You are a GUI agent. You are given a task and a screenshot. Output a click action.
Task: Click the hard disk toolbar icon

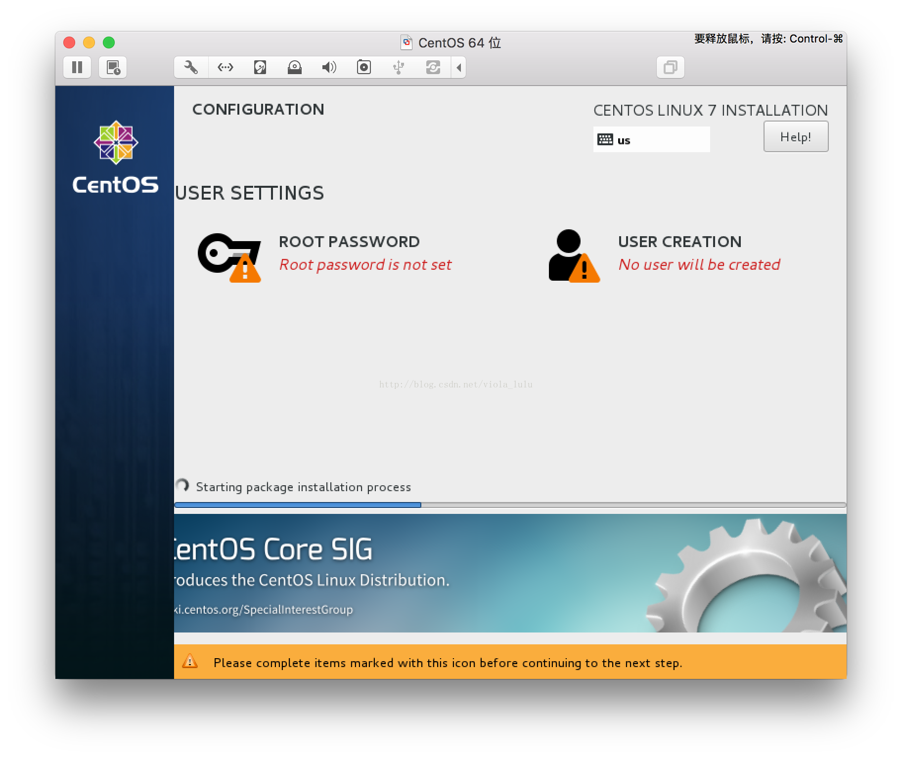[x=260, y=67]
